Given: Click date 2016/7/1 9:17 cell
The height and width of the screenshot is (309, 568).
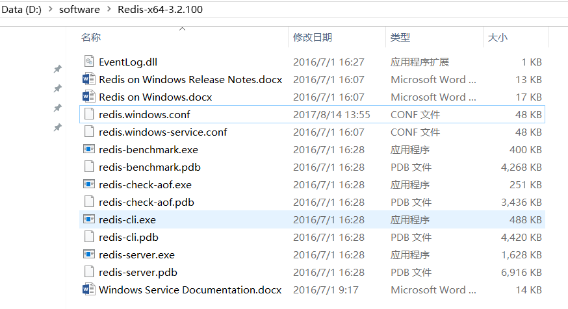Looking at the screenshot, I should point(326,290).
